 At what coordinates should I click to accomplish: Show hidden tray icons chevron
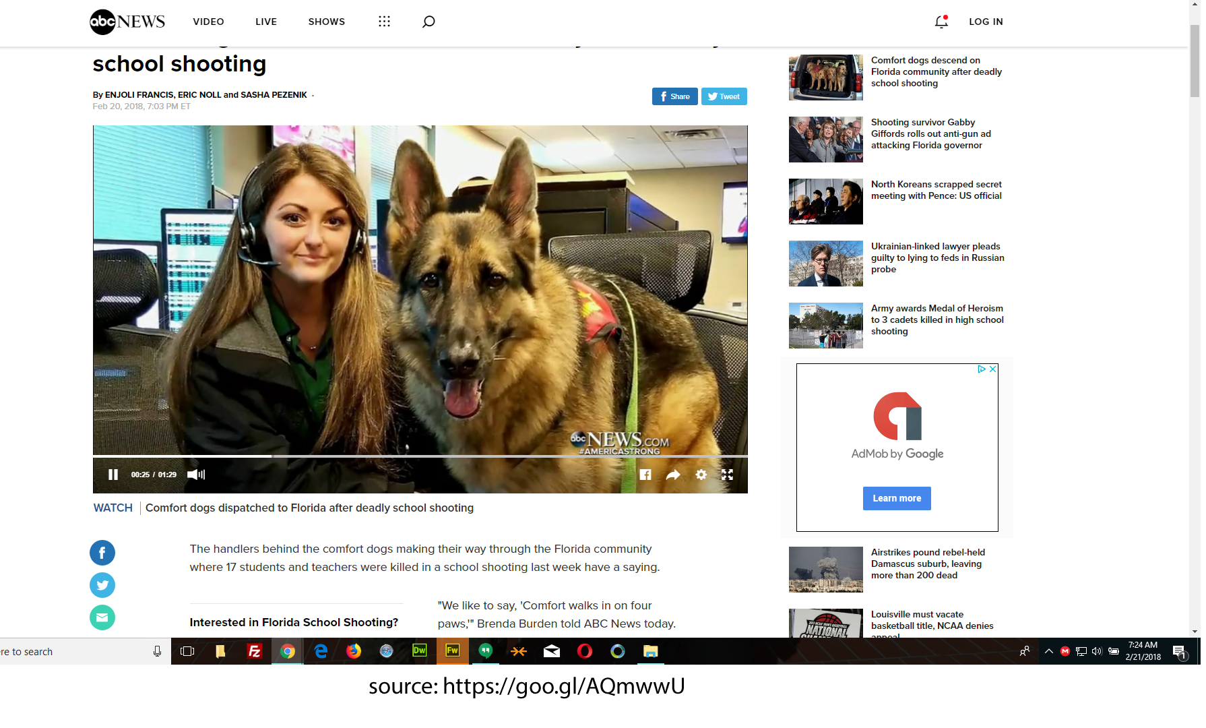[1049, 651]
